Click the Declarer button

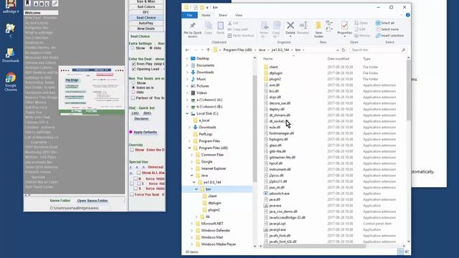pyautogui.click(x=141, y=119)
